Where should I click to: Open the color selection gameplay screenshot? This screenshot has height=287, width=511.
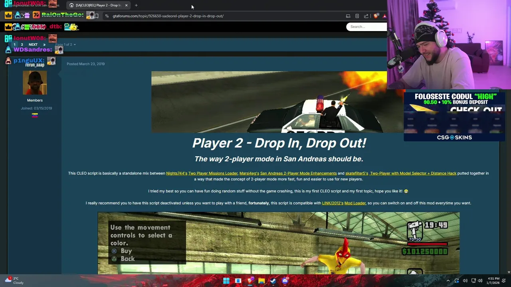pyautogui.click(x=279, y=243)
